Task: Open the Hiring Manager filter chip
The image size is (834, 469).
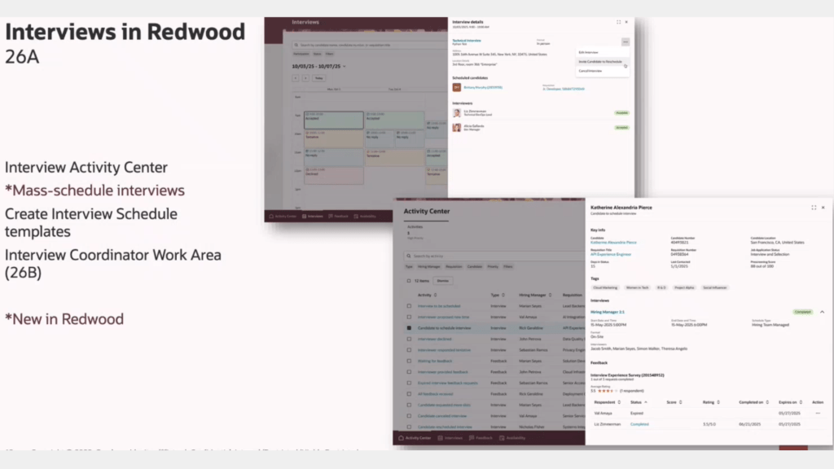Action: pyautogui.click(x=429, y=266)
